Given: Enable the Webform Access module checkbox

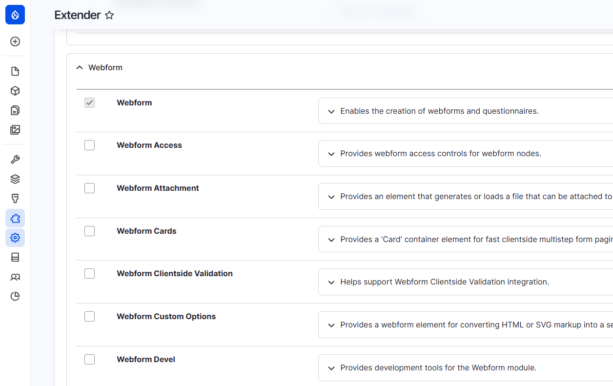Looking at the screenshot, I should click(89, 145).
